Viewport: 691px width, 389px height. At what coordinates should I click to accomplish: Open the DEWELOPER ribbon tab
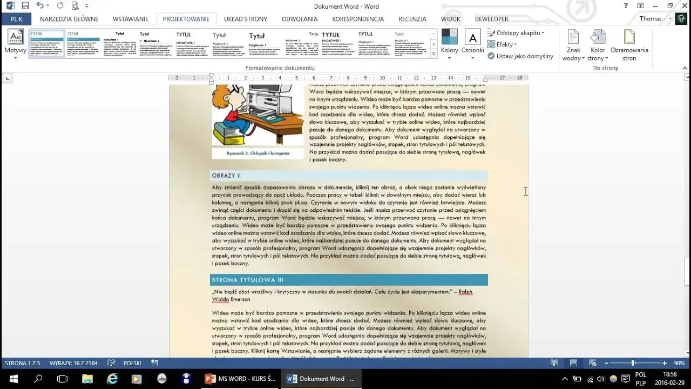tap(491, 18)
